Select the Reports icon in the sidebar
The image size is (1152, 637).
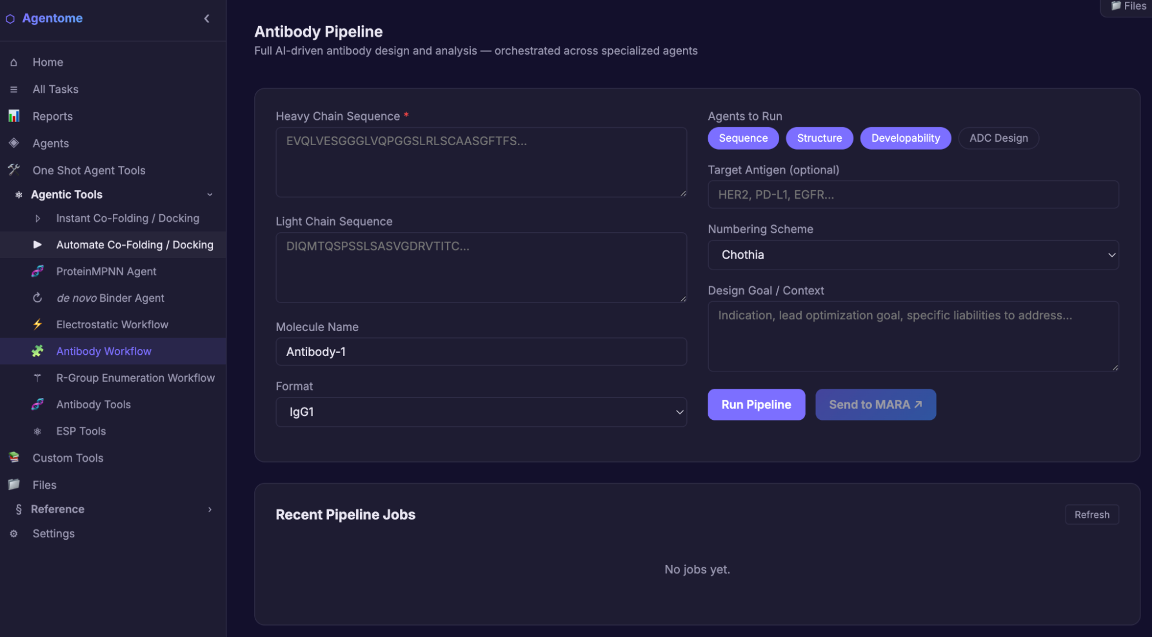(13, 116)
